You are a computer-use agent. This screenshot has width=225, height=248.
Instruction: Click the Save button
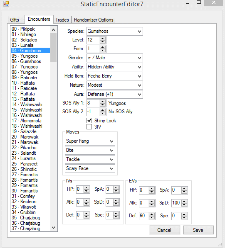(x=198, y=230)
